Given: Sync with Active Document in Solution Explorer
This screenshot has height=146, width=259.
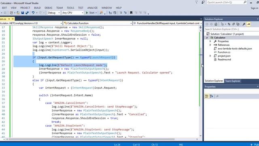Looking at the screenshot, I should point(229,24).
